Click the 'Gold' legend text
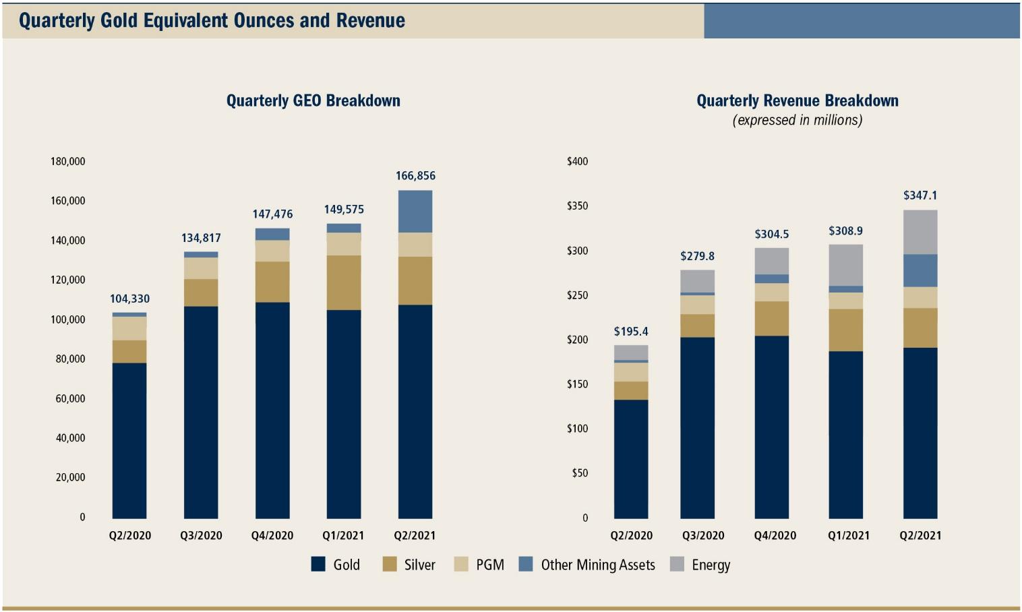The image size is (1022, 612). 347,565
